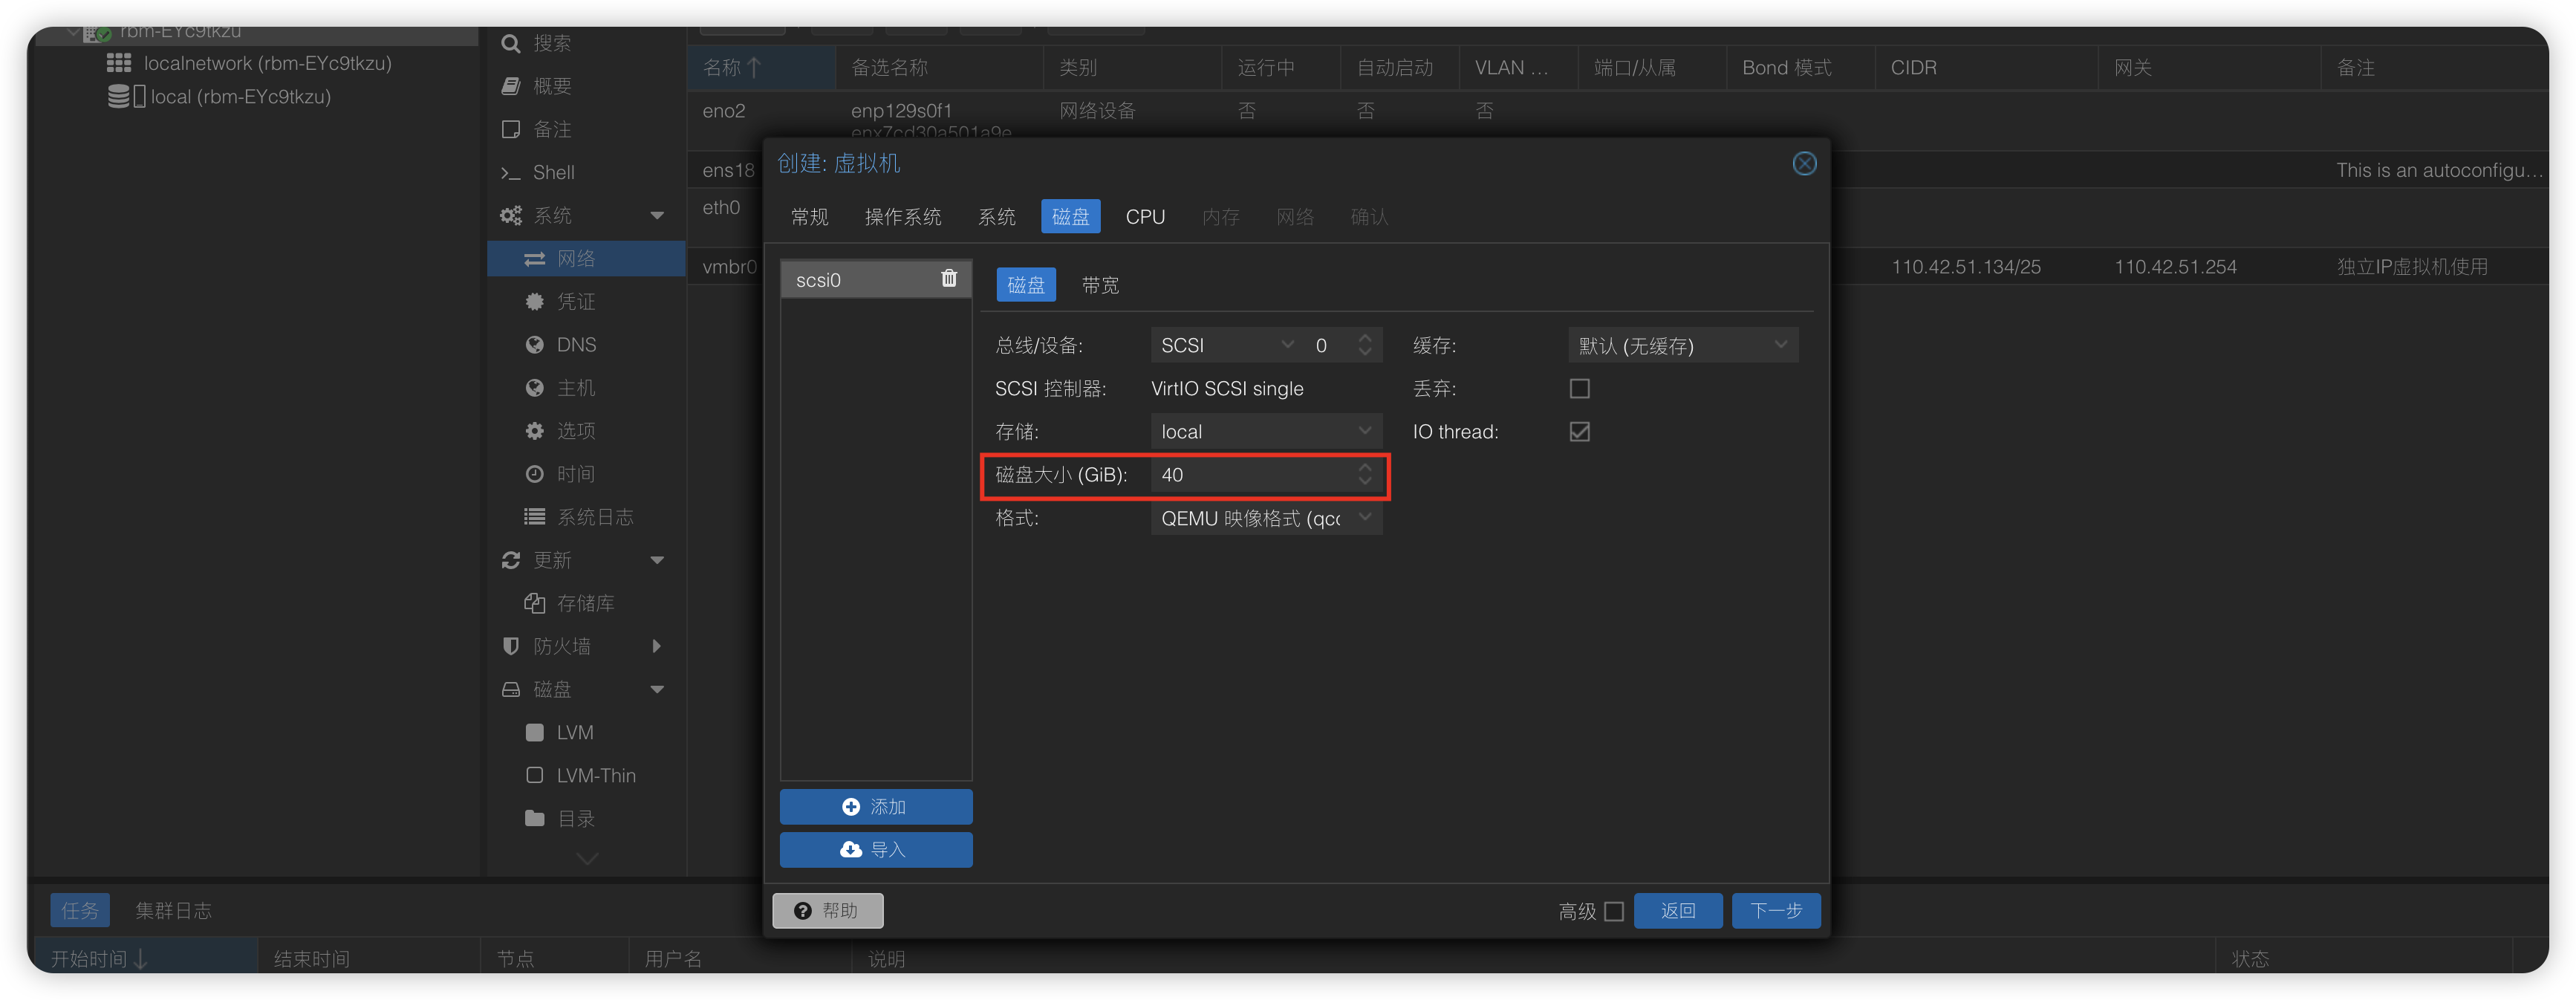Image resolution: width=2576 pixels, height=1000 pixels.
Task: Enable the 丢弃 (discard) checkbox
Action: click(x=1579, y=389)
